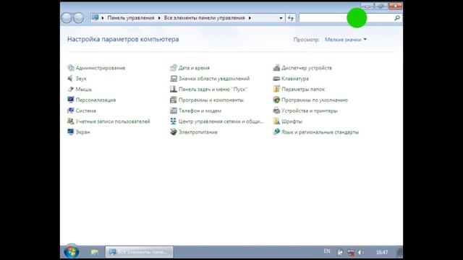Open the Электропитание icon
463x260 pixels.
coord(174,131)
